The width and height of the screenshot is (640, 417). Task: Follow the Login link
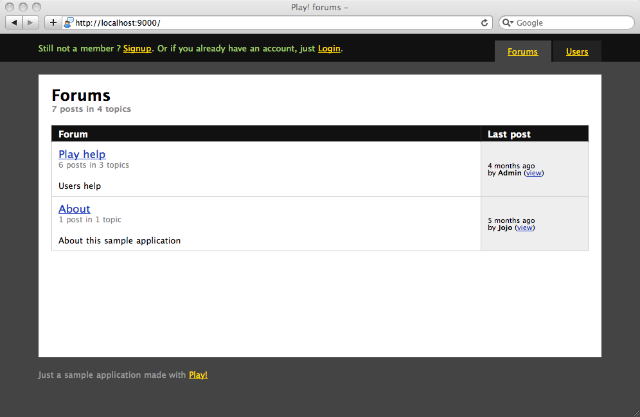click(x=329, y=49)
